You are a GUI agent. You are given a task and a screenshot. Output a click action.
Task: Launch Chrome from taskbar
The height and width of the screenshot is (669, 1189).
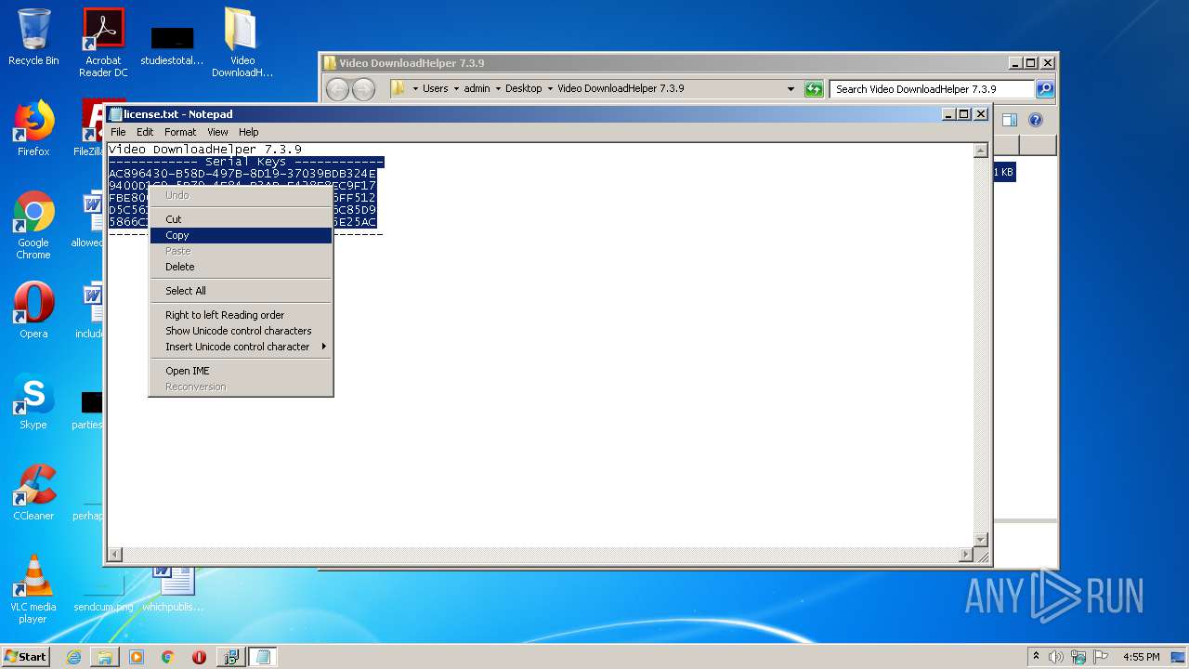(x=168, y=657)
